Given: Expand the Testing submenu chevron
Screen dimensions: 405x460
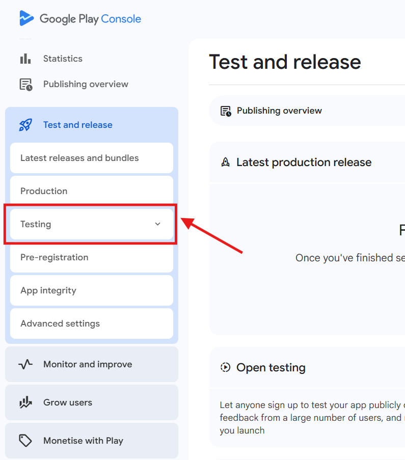Looking at the screenshot, I should tap(157, 224).
